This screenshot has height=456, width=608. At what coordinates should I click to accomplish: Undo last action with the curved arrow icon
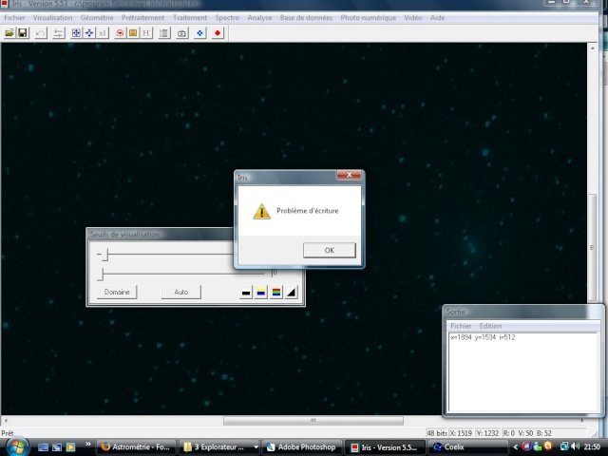[x=40, y=33]
